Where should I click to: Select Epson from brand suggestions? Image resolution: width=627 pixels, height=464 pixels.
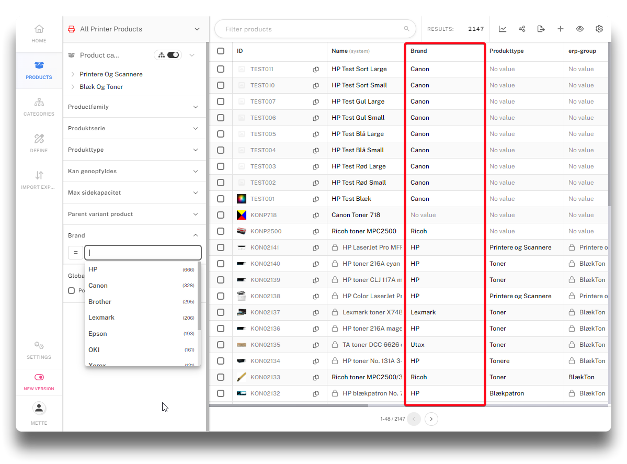[141, 334]
